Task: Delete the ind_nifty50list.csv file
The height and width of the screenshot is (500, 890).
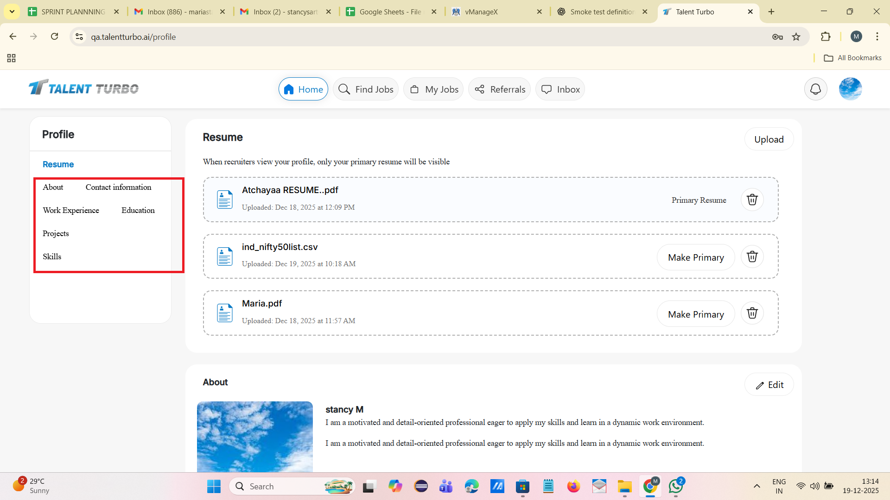Action: (x=752, y=256)
